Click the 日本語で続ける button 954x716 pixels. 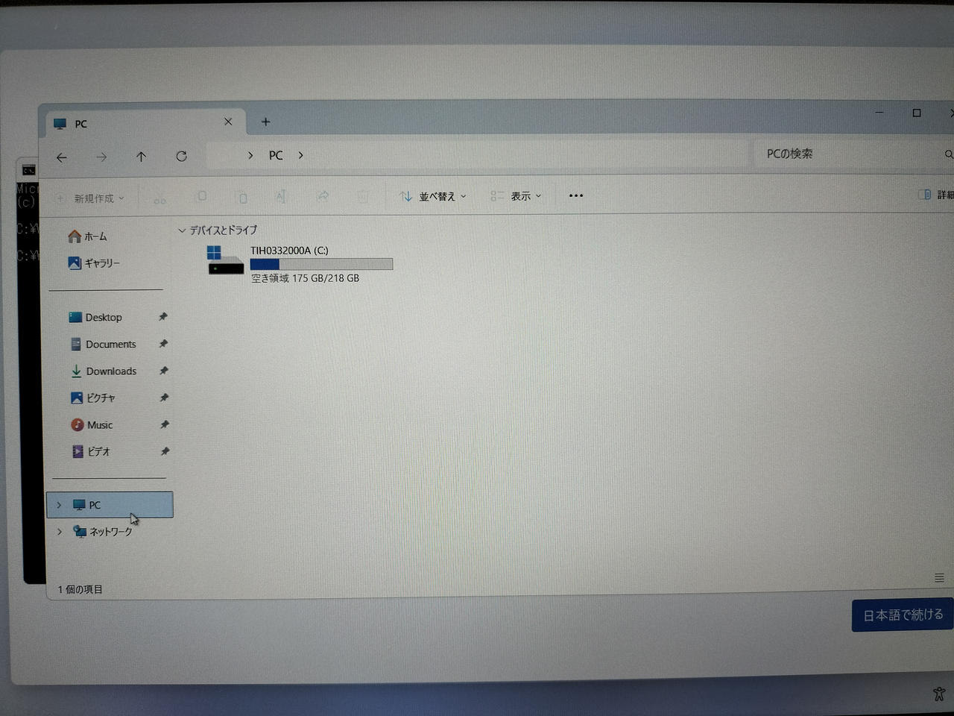903,615
